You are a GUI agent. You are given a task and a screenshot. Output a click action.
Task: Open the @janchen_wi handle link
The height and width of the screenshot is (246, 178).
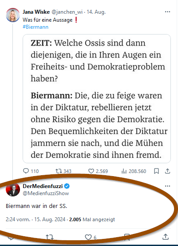point(67,12)
